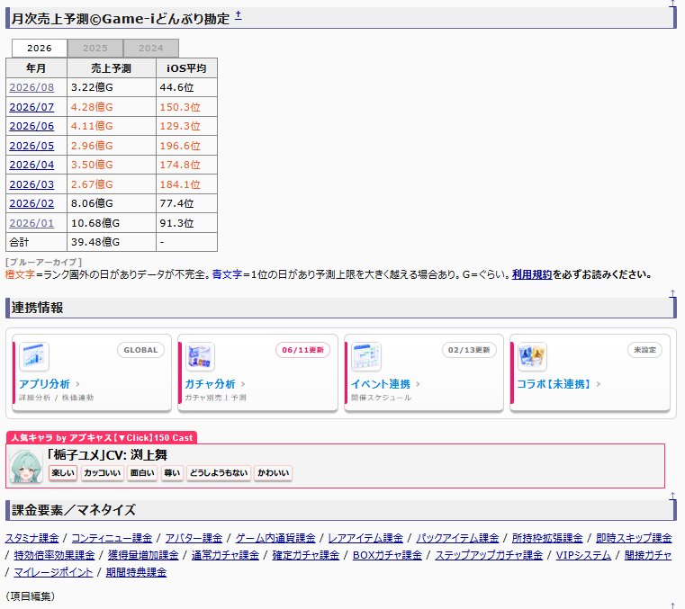
Task: Click the 77.4位 iOS average cell
Action: 186,203
